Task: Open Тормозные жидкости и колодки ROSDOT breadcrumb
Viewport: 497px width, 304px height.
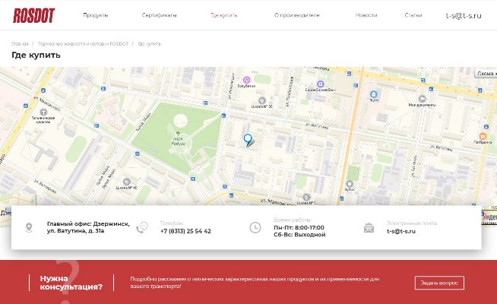Action: [83, 44]
